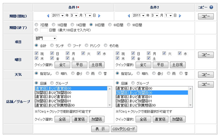Expand the 部門 item dropdown
Screen dimensions: 220x137
(x=46, y=38)
